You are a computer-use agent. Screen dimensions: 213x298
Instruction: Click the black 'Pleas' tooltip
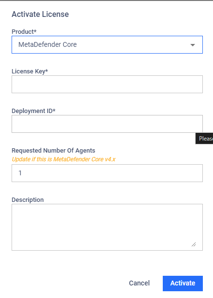click(x=204, y=138)
